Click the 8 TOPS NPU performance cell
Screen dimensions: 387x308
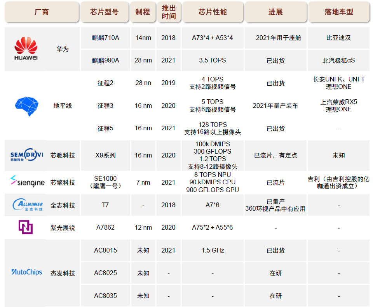(213, 182)
